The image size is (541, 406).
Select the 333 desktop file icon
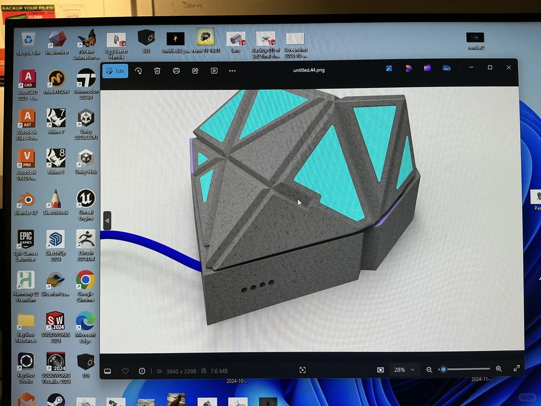146,41
